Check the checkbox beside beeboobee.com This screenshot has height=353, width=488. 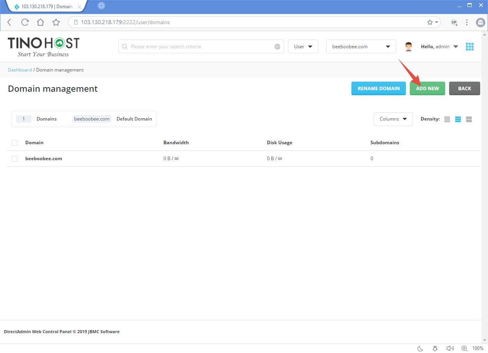point(14,159)
